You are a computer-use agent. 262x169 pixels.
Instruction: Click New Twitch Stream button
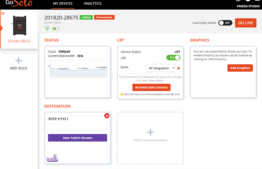(x=78, y=138)
